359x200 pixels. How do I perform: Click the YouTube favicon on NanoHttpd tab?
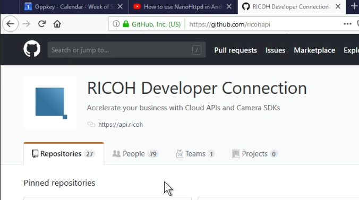137,6
